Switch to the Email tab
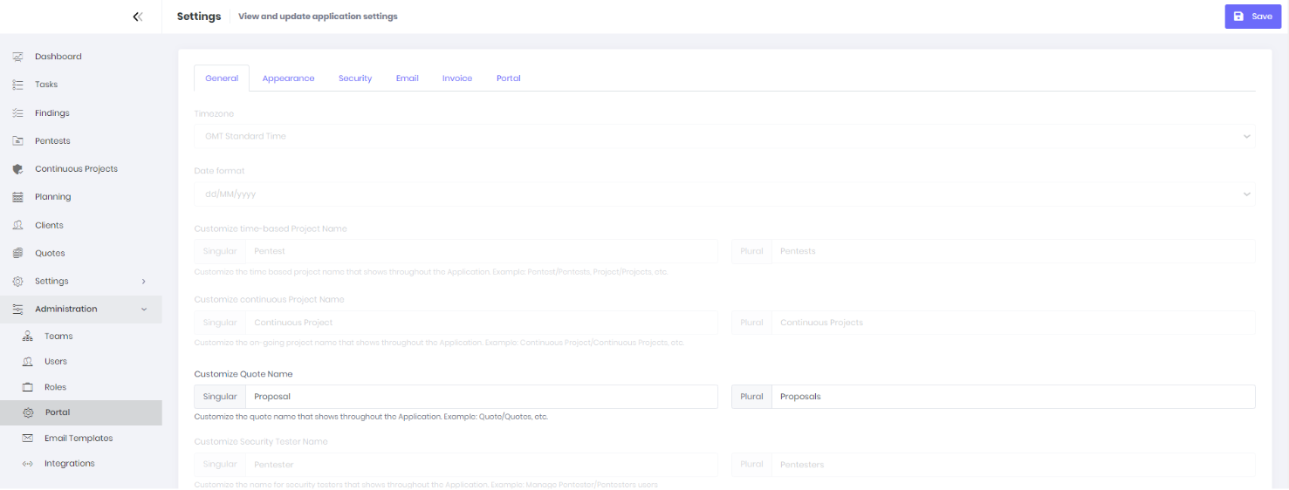The height and width of the screenshot is (490, 1289). (x=408, y=78)
